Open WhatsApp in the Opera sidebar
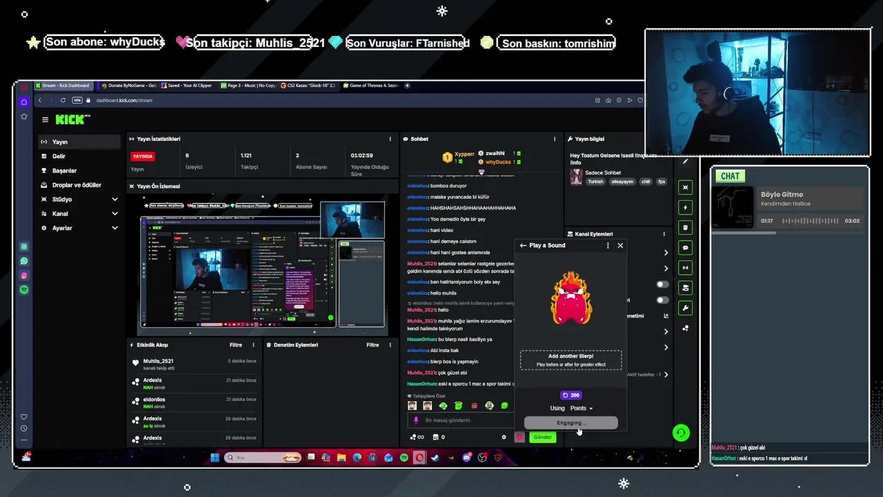This screenshot has height=497, width=883. point(24,261)
